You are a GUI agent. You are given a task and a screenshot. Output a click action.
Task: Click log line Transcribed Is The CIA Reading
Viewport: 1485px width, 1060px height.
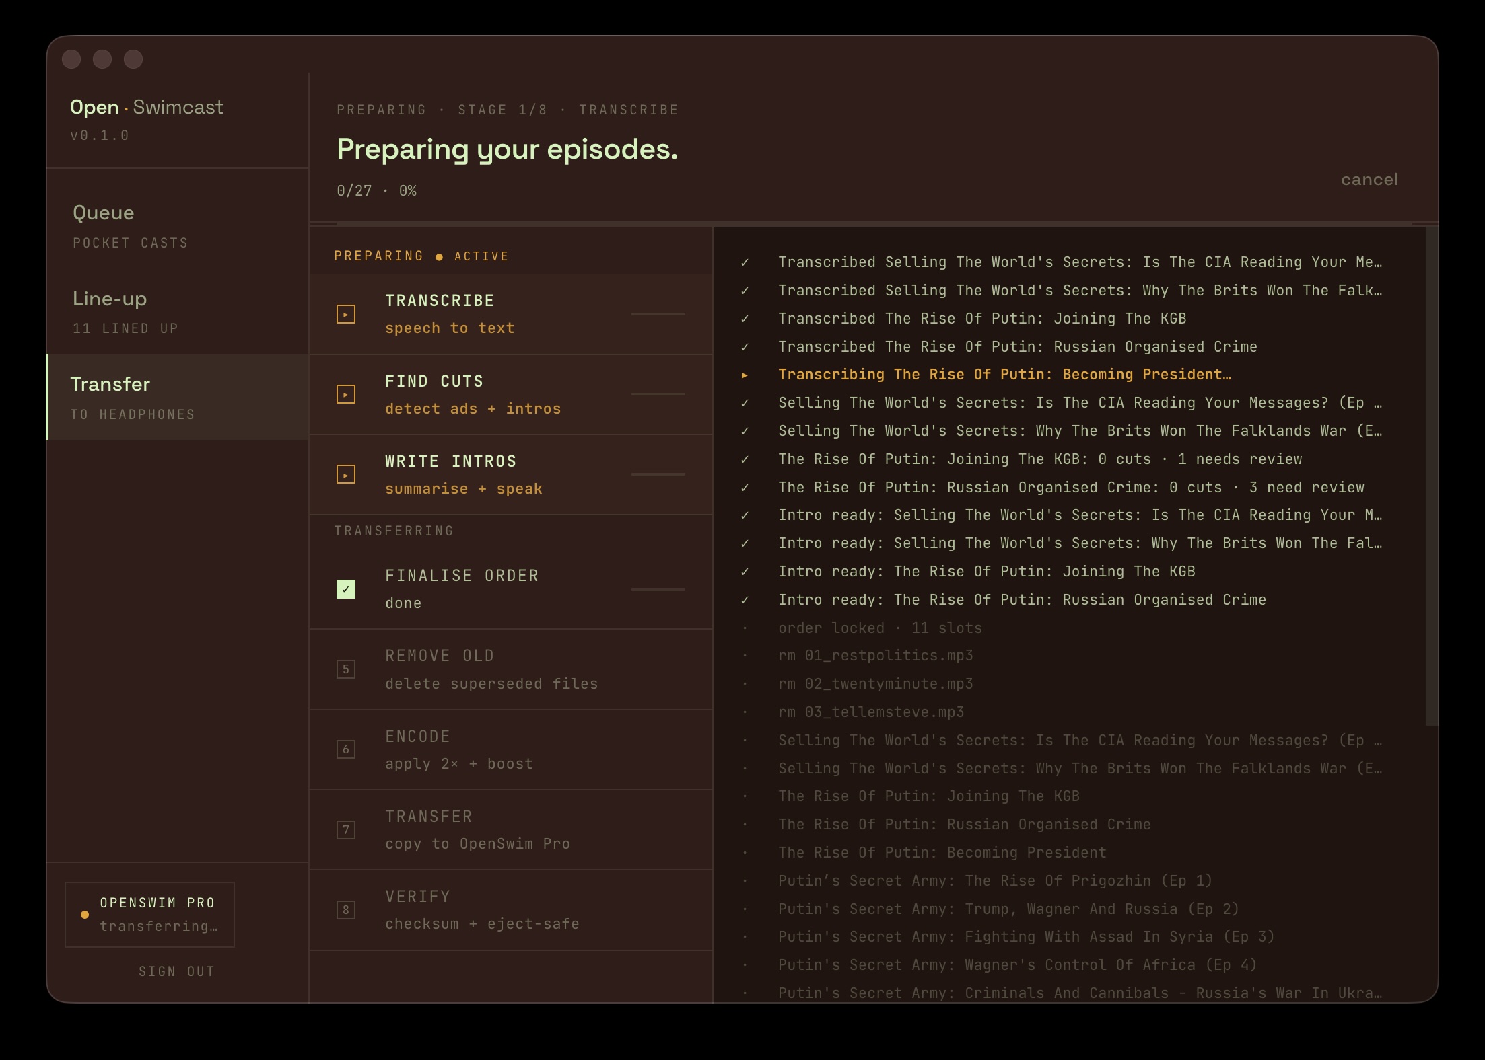(x=1080, y=262)
